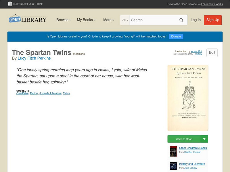Click the Internet Archive logo icon
The width and height of the screenshot is (230, 172).
click(x=10, y=4)
